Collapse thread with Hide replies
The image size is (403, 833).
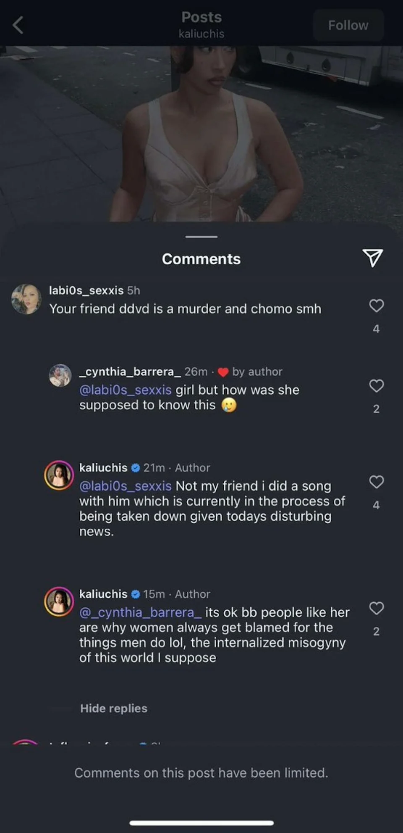(113, 708)
